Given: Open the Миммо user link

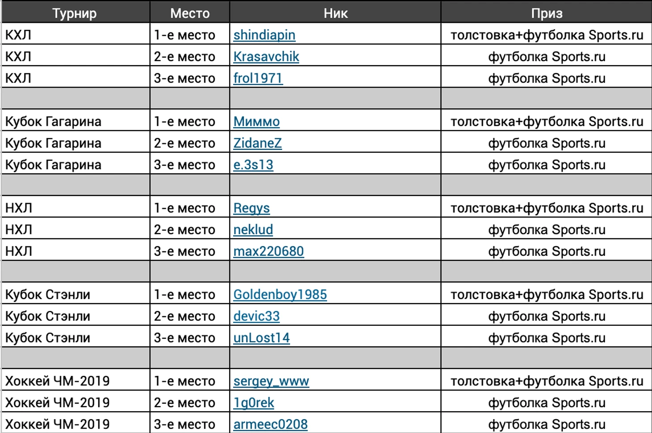Looking at the screenshot, I should pyautogui.click(x=256, y=121).
